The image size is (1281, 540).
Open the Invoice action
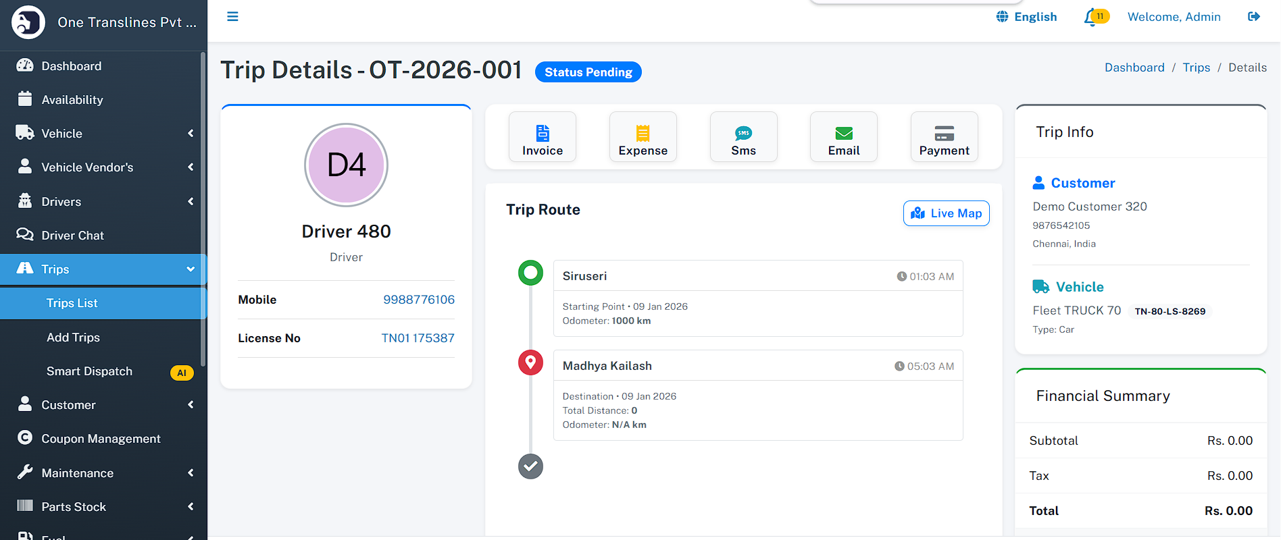pos(542,137)
